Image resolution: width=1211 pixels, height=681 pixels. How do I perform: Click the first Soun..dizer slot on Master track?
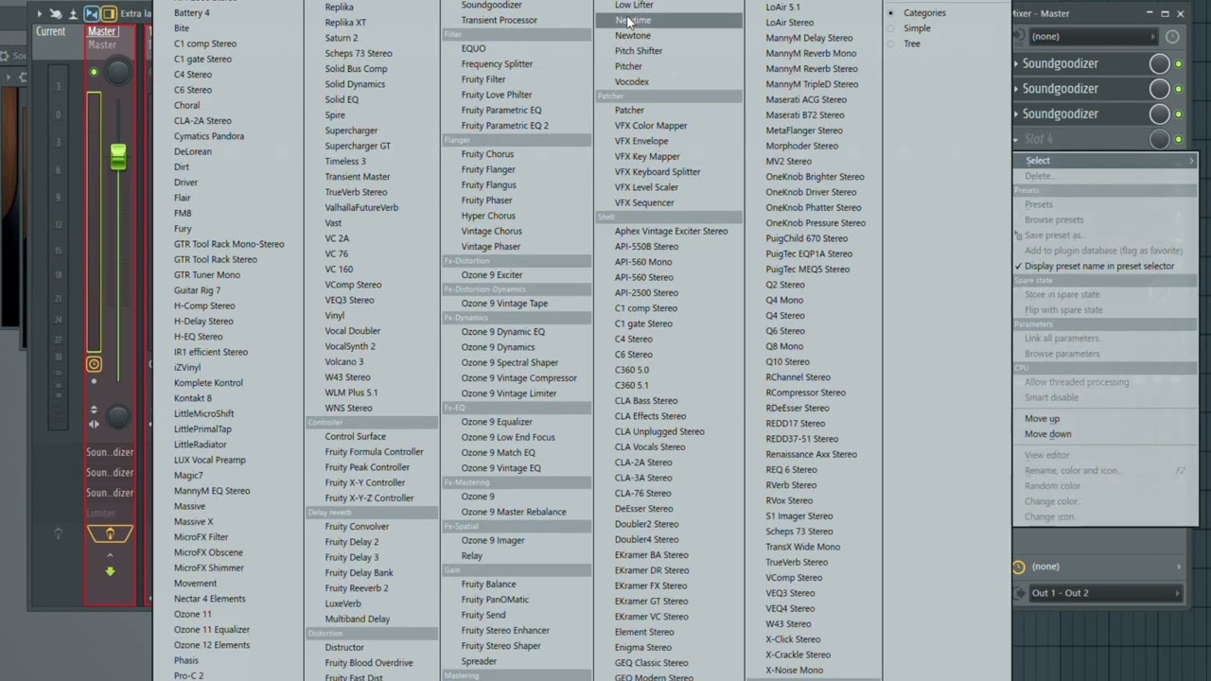tap(110, 452)
